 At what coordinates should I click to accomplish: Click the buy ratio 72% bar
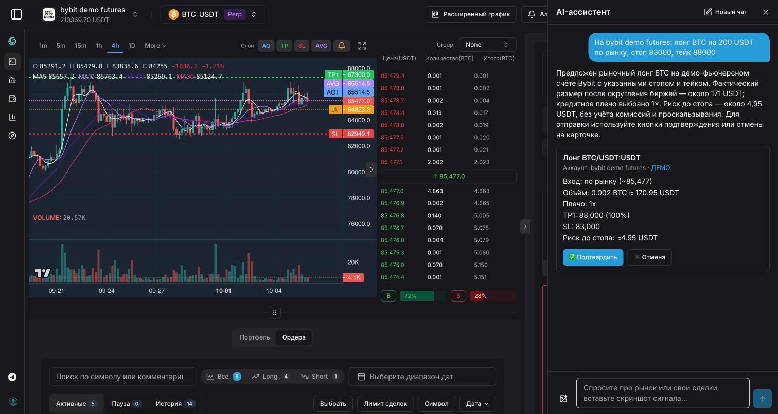pos(424,296)
